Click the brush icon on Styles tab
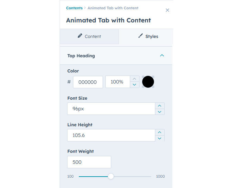This screenshot has height=188, width=250. (x=140, y=36)
